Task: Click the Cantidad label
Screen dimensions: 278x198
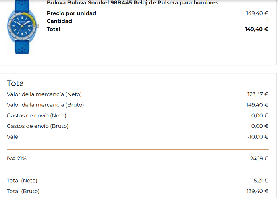Action: pos(59,21)
